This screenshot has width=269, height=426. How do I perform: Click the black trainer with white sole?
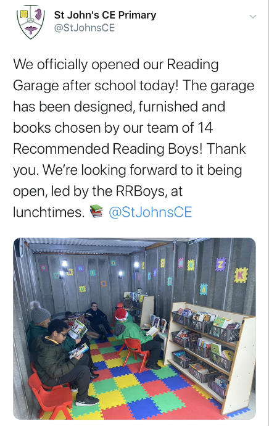[87, 401]
